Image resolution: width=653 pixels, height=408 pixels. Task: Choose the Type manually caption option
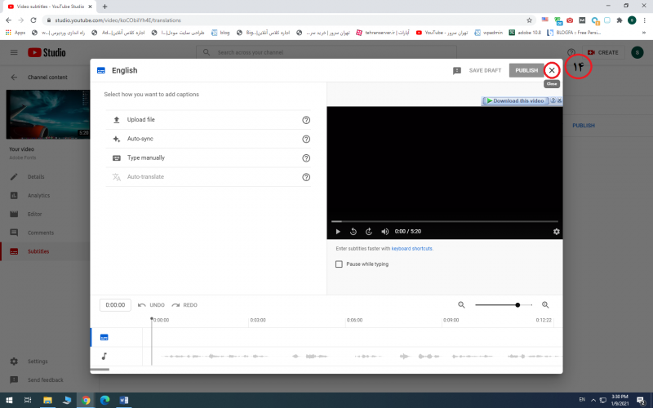(x=145, y=158)
